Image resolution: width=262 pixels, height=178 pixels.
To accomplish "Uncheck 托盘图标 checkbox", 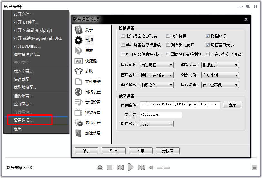I will (207, 36).
